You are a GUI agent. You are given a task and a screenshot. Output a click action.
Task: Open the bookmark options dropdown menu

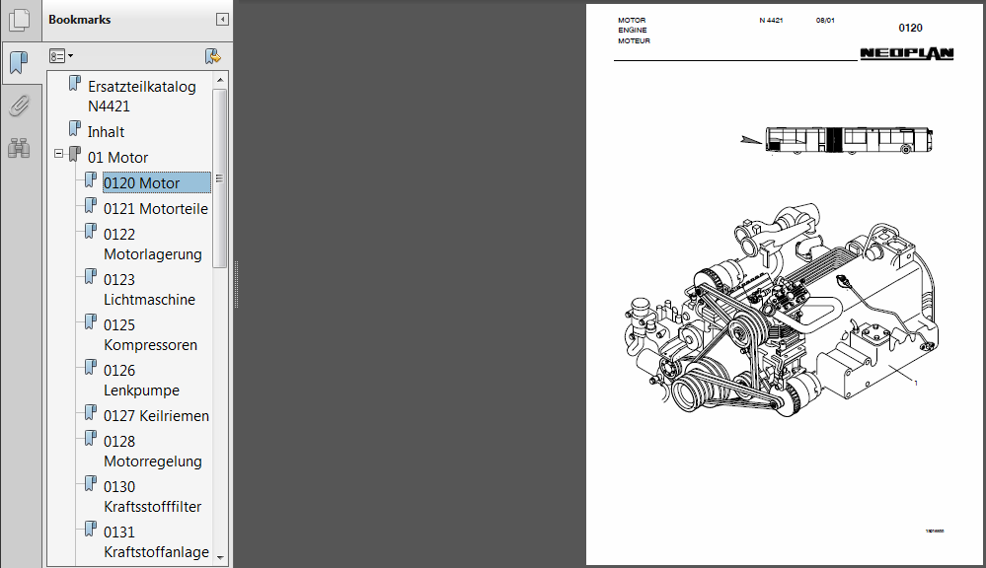tap(61, 56)
